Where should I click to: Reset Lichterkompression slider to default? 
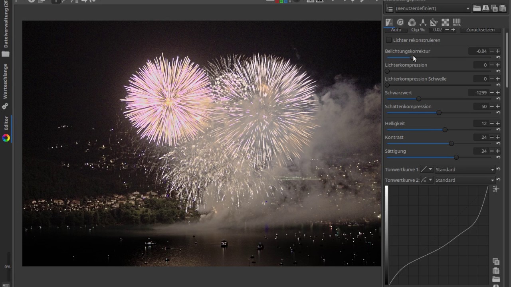498,71
